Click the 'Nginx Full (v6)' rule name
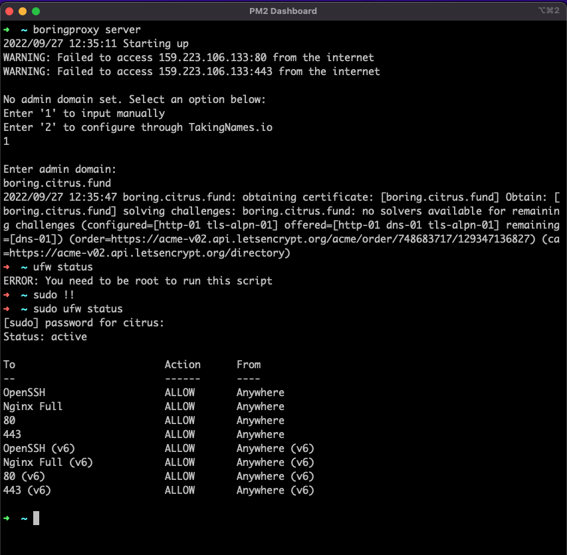The image size is (567, 555). (x=48, y=463)
